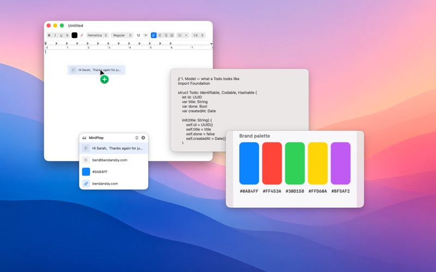Screen dimensions: 436x272
Task: Click the 'let id: UUID' code line
Action: pyautogui.click(x=192, y=97)
